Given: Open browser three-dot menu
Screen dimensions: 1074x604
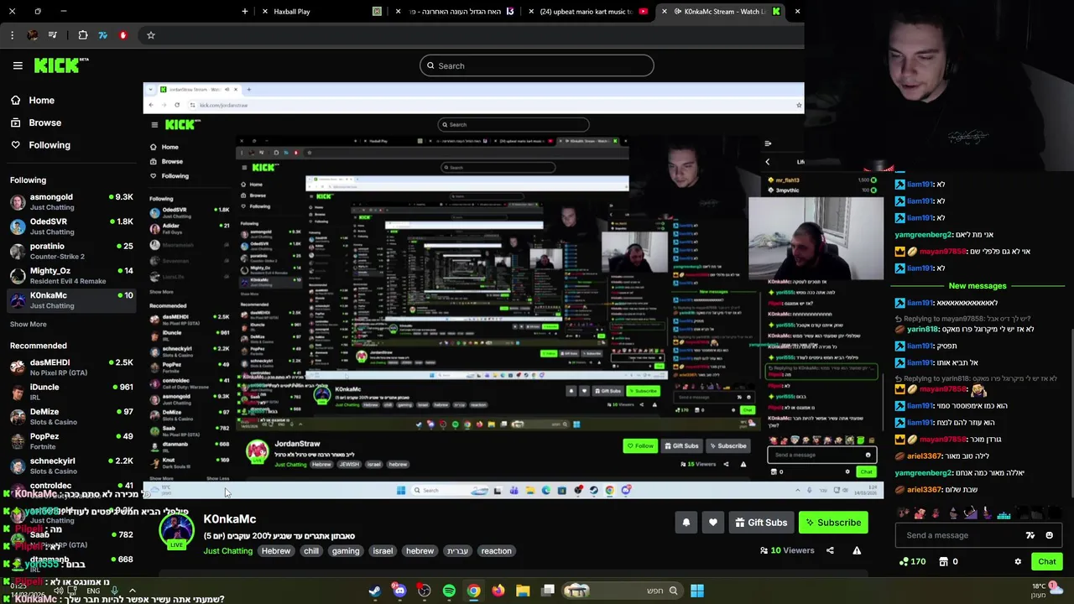Looking at the screenshot, I should pyautogui.click(x=12, y=35).
